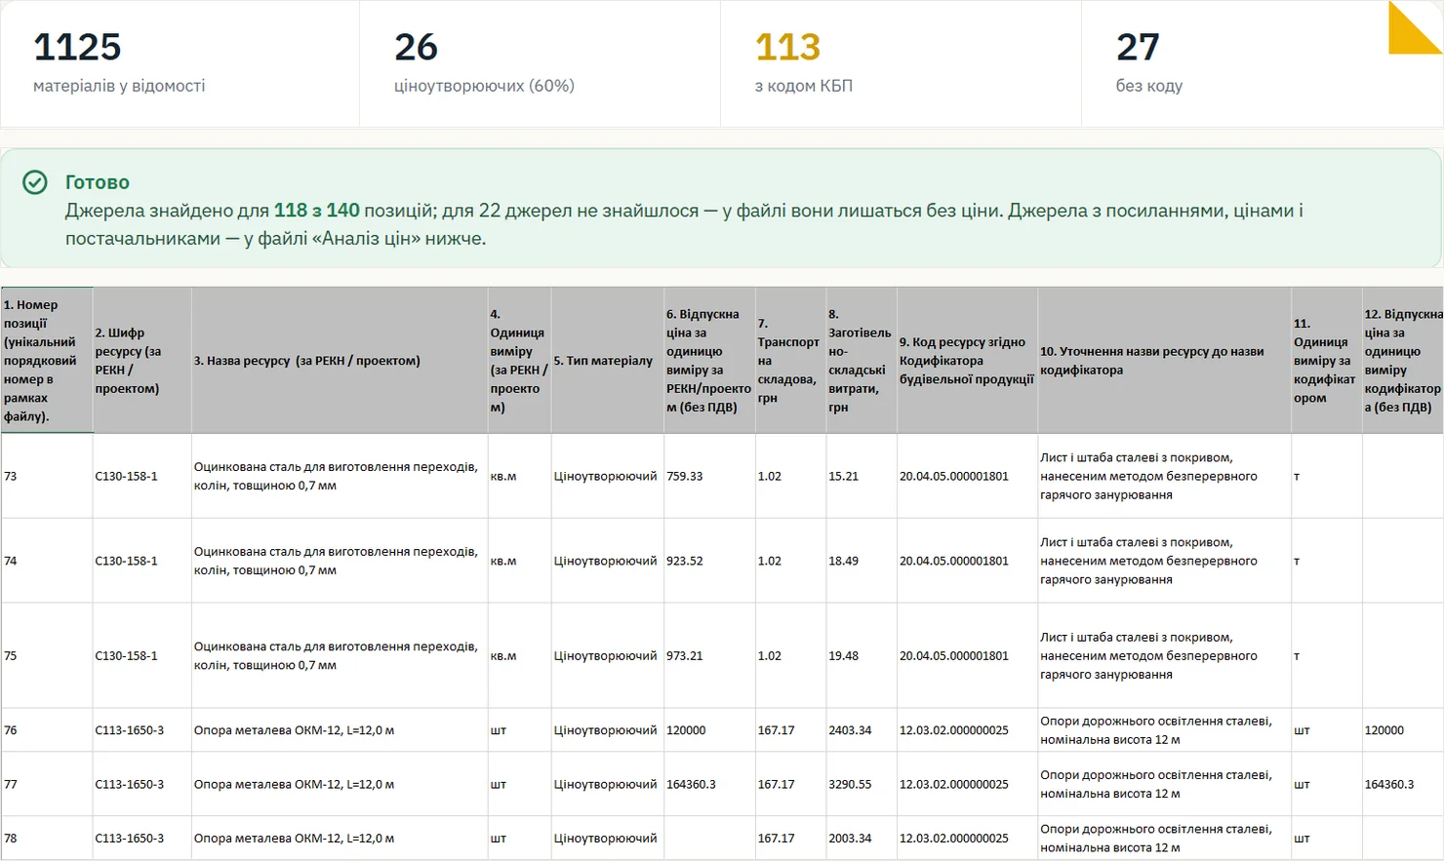Open the "113 з кодом КБП" stat card

901,63
